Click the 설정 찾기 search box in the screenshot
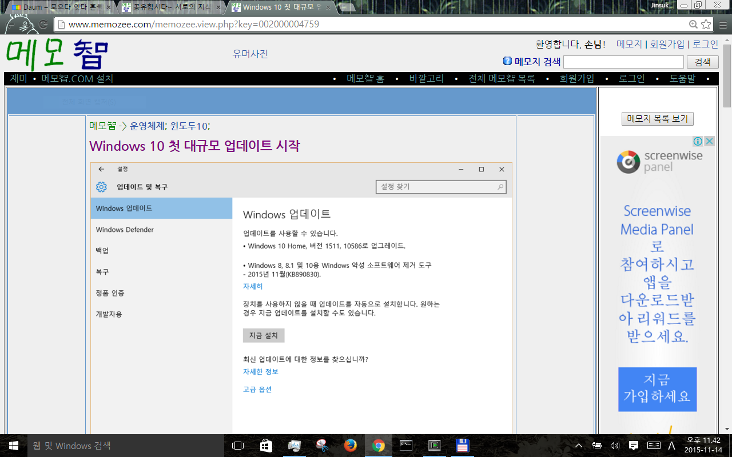The width and height of the screenshot is (732, 457). point(441,187)
